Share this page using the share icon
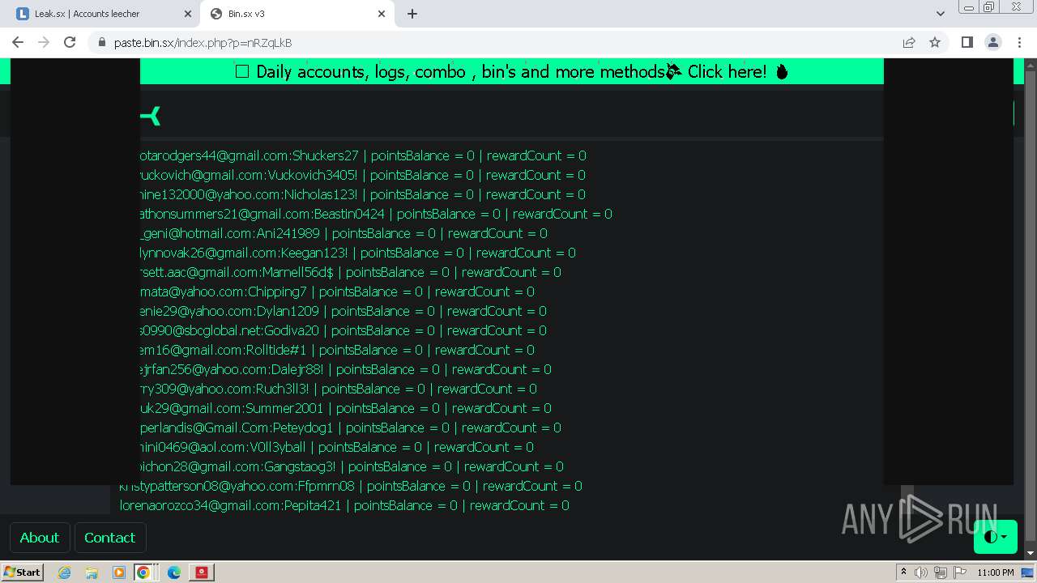This screenshot has width=1037, height=583. pos(909,43)
